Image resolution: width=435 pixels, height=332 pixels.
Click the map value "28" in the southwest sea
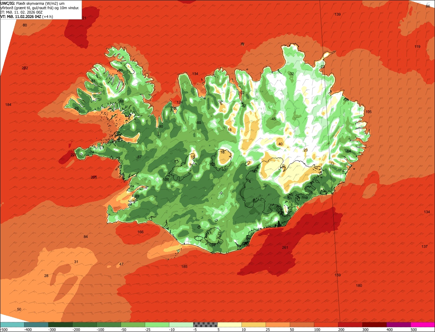pyautogui.click(x=46, y=276)
